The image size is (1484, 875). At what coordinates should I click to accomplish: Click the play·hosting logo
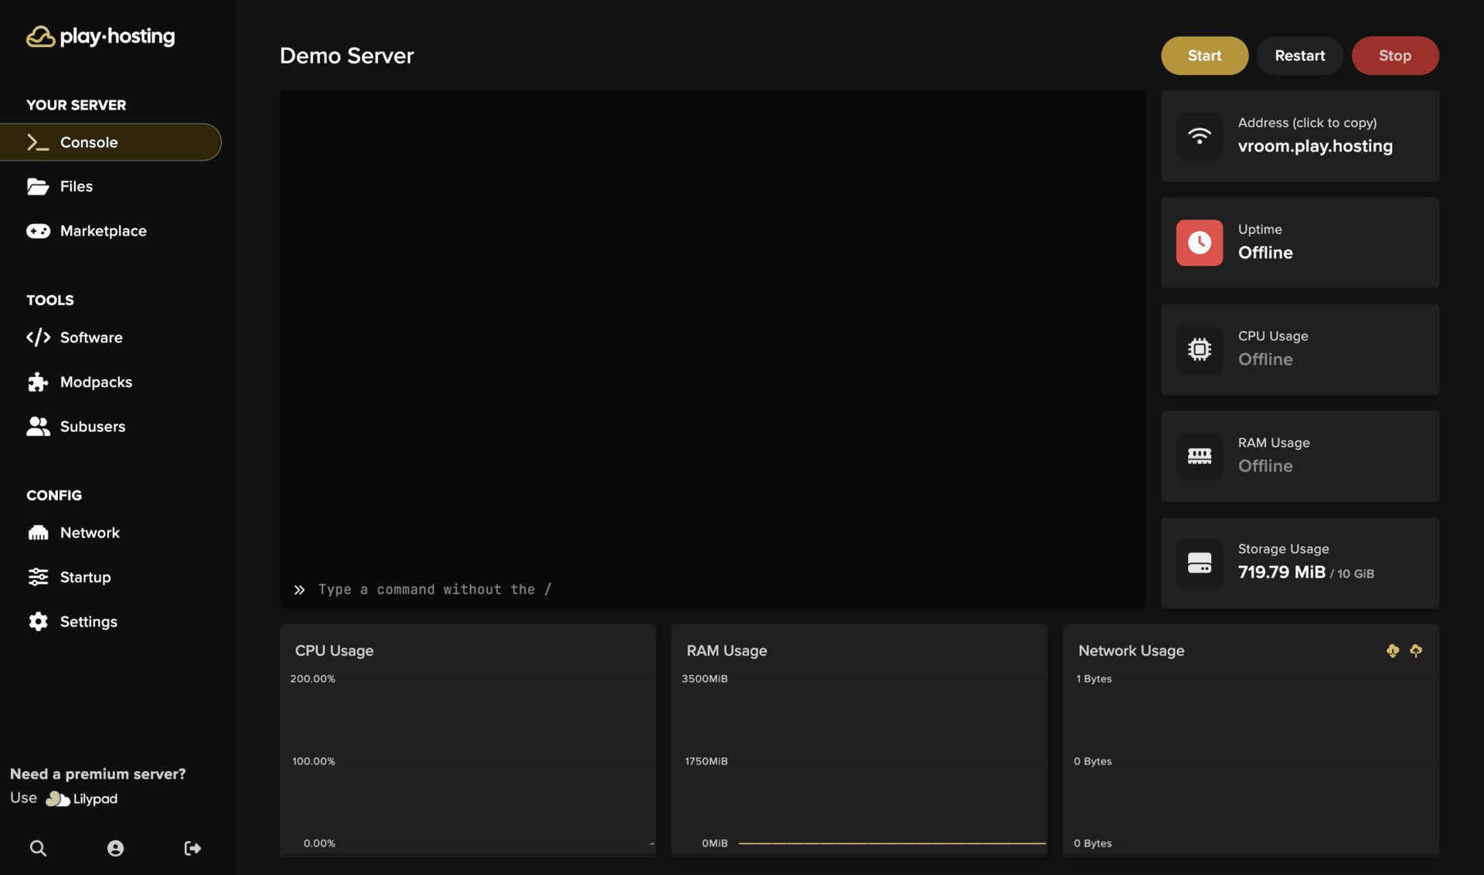100,36
